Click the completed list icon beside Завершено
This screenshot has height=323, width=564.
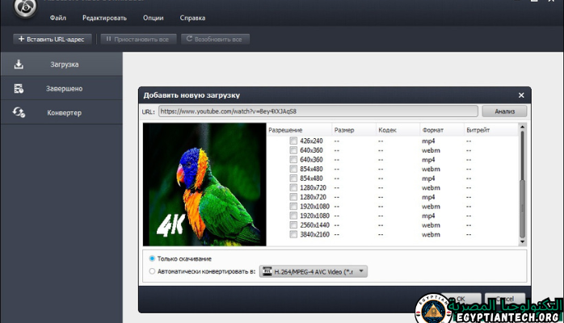click(19, 88)
